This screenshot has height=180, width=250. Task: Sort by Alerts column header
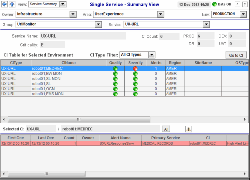click(156, 63)
